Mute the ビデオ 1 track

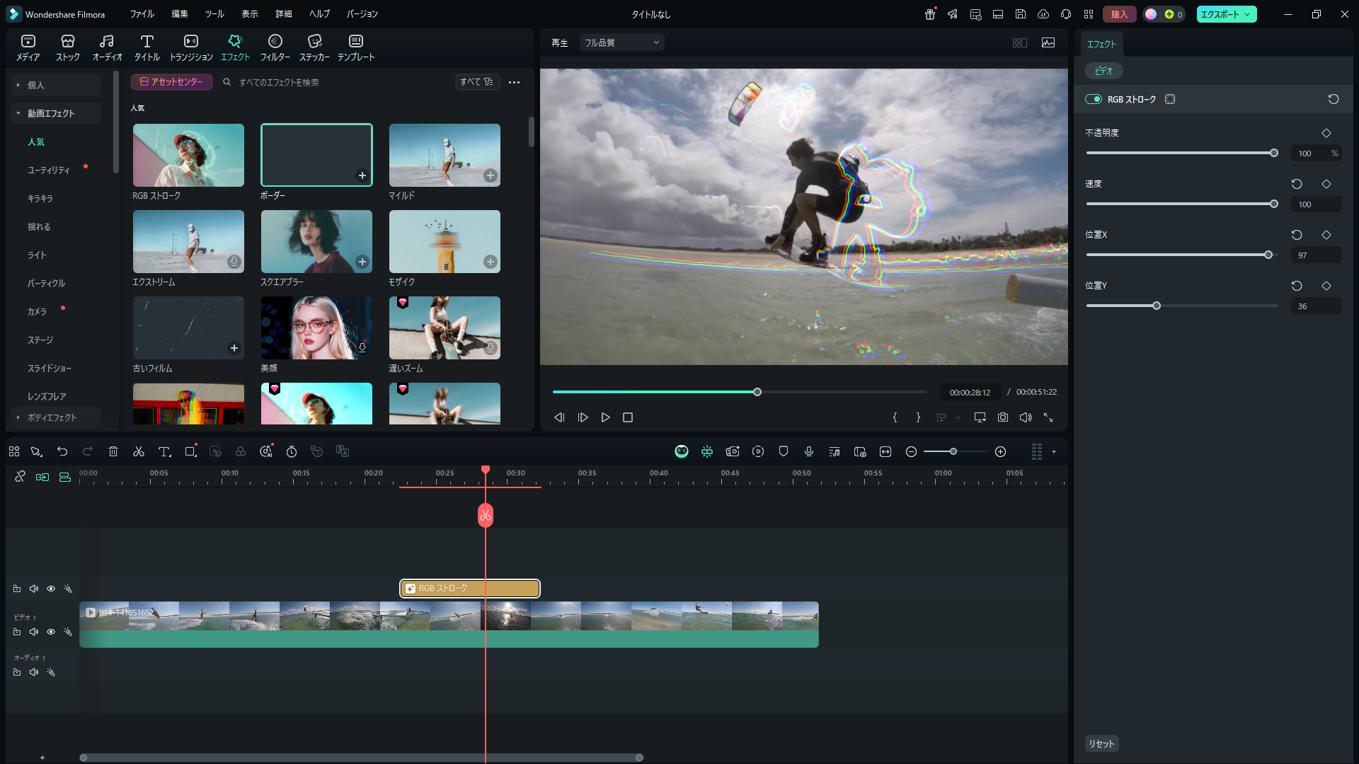point(33,632)
